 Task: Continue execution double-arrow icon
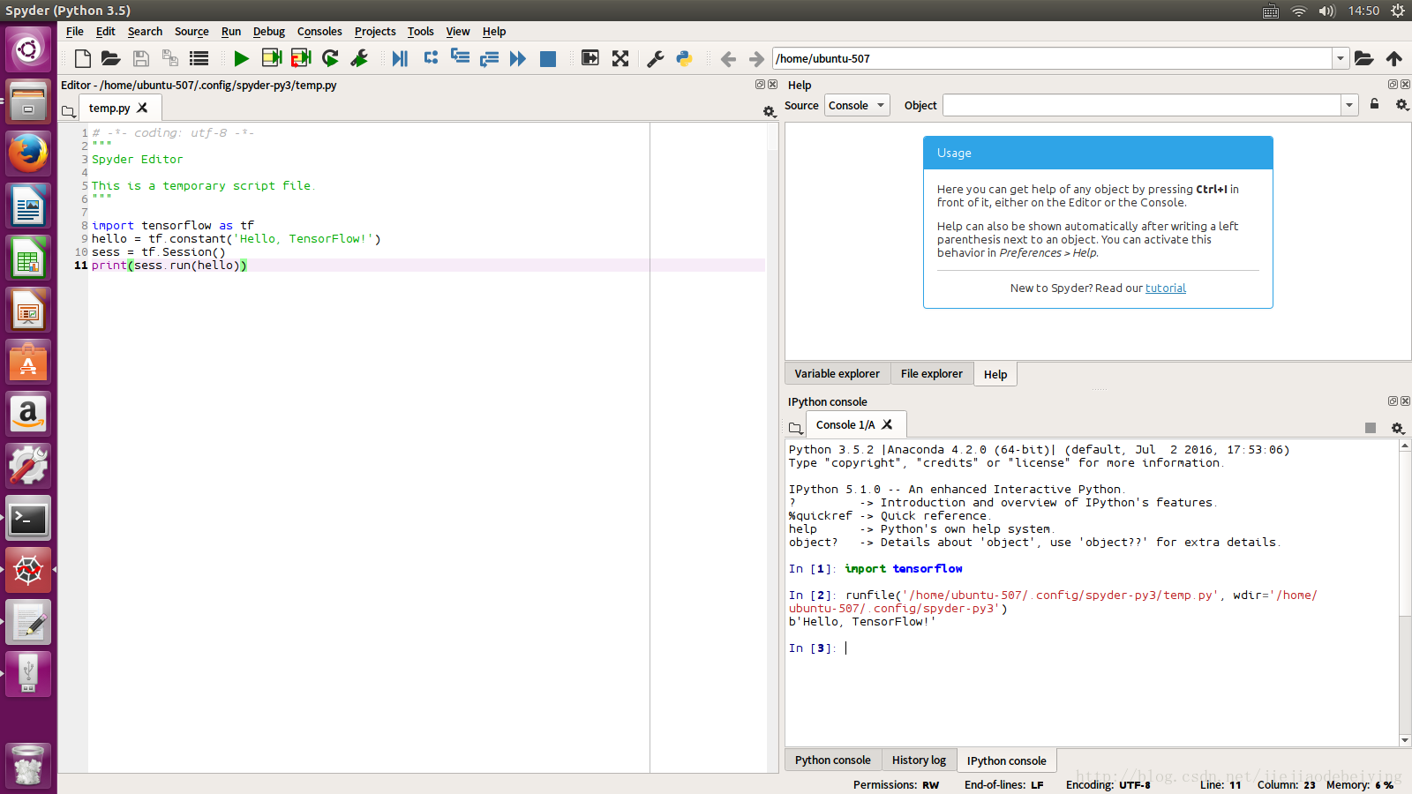[x=518, y=58]
